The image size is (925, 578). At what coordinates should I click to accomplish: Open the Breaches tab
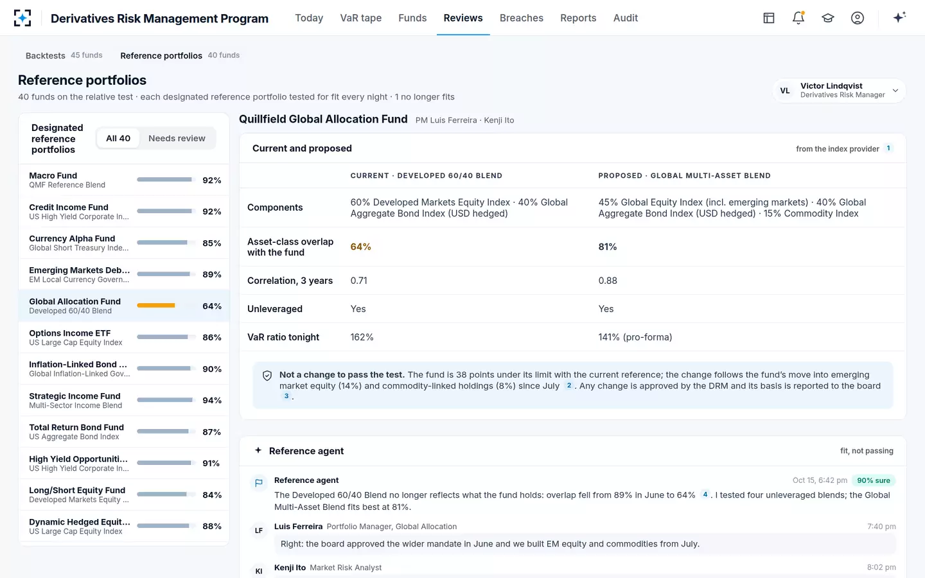(522, 18)
